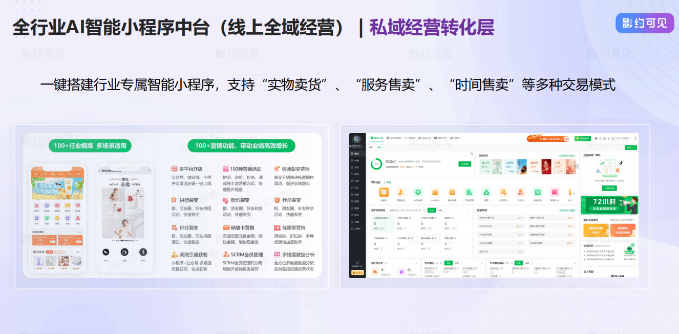Advance 常用功能 carousel with right chevron
This screenshot has width=679, height=334.
tap(574, 193)
